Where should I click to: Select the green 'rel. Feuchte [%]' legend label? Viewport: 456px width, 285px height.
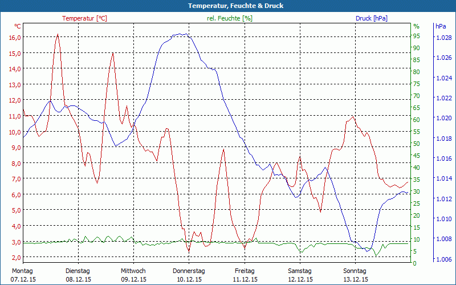point(229,18)
